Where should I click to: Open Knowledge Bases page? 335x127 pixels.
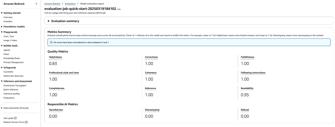pos(11,58)
